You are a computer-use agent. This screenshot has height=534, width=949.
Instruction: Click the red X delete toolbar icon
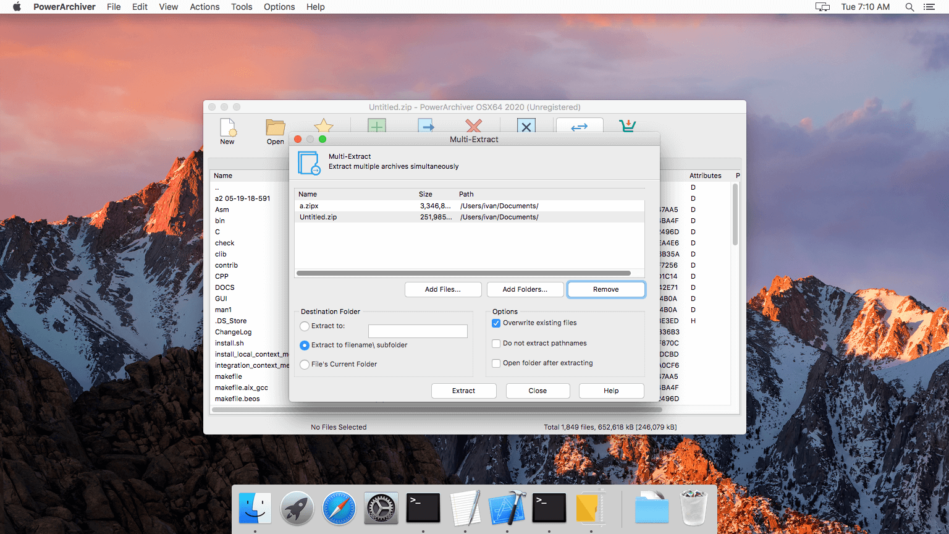(474, 125)
